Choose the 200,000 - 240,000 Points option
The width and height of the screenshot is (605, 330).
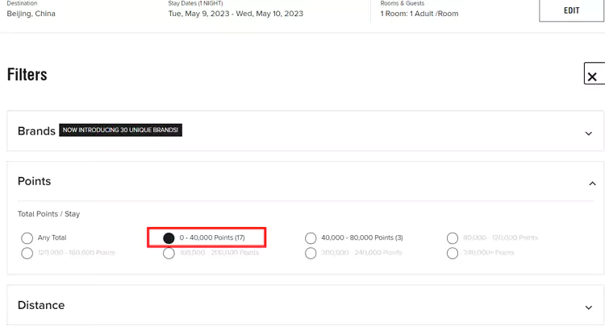311,253
